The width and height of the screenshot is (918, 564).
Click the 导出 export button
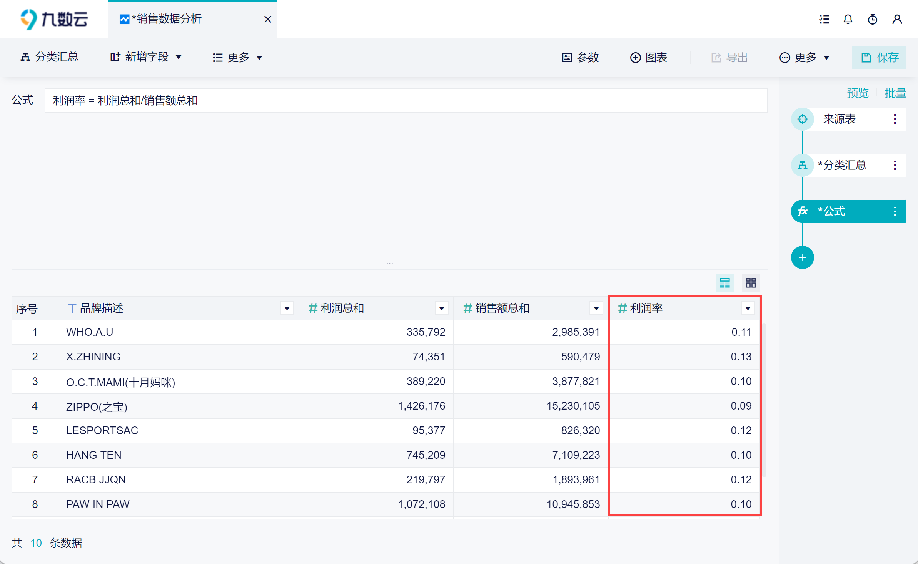point(729,58)
